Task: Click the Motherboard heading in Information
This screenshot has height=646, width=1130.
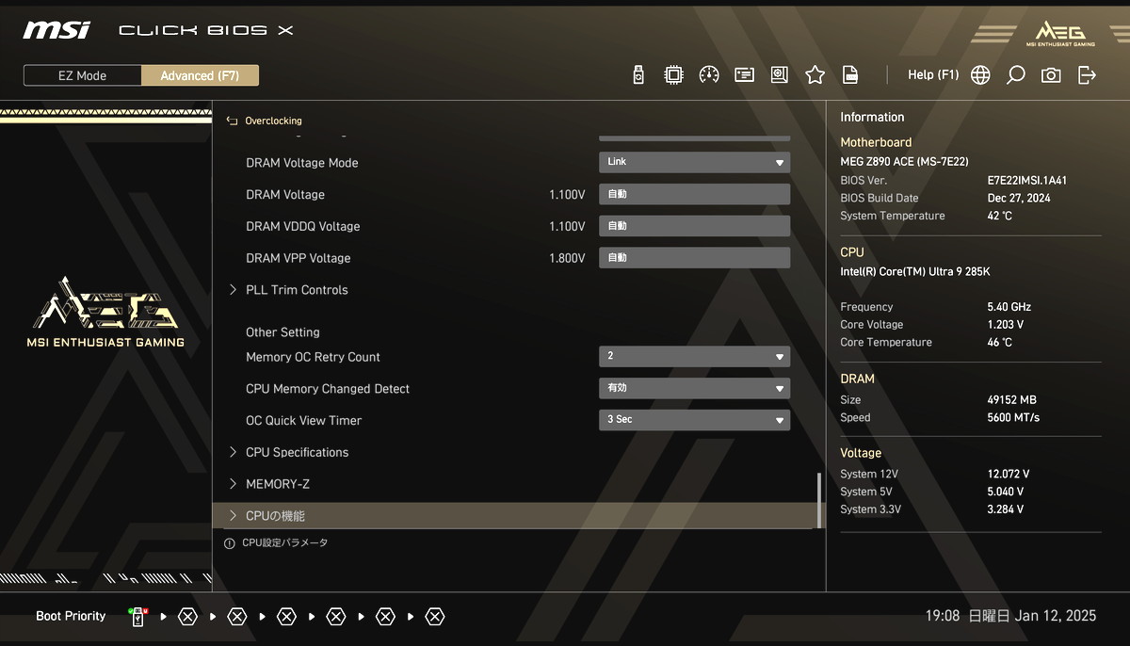Action: click(x=876, y=142)
